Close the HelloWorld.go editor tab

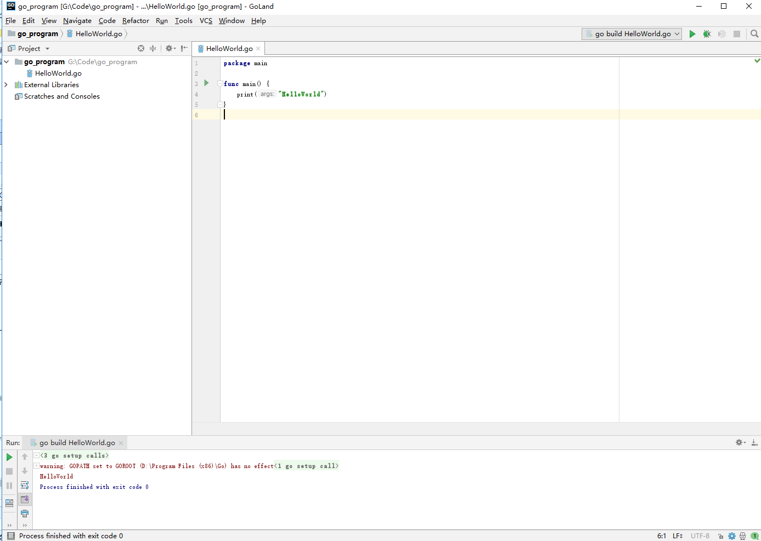(x=258, y=48)
